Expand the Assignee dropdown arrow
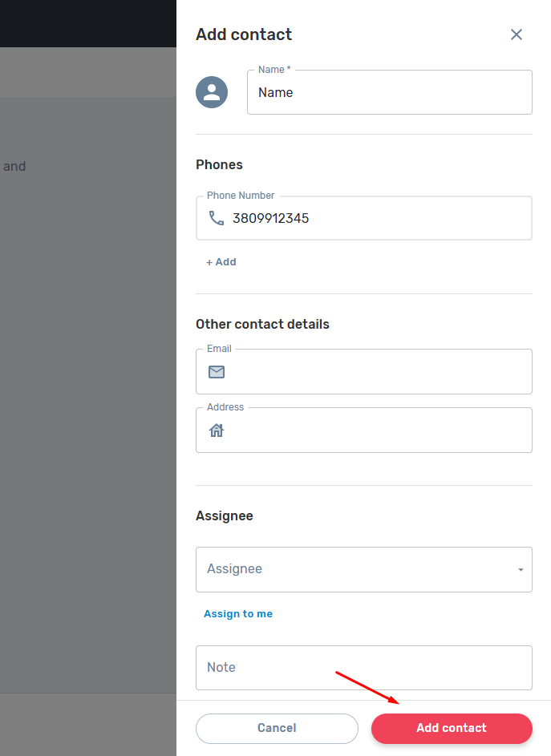Image resolution: width=551 pixels, height=756 pixels. pos(521,570)
